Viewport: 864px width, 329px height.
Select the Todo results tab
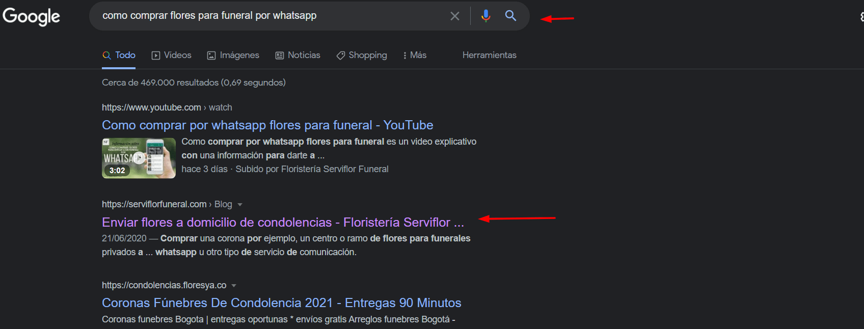[x=119, y=55]
